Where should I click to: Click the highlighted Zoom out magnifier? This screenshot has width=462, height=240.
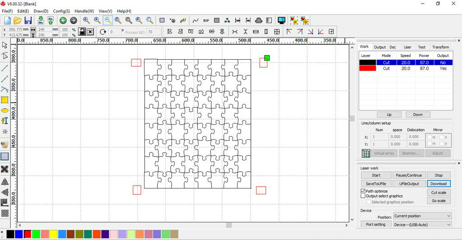coord(108,20)
